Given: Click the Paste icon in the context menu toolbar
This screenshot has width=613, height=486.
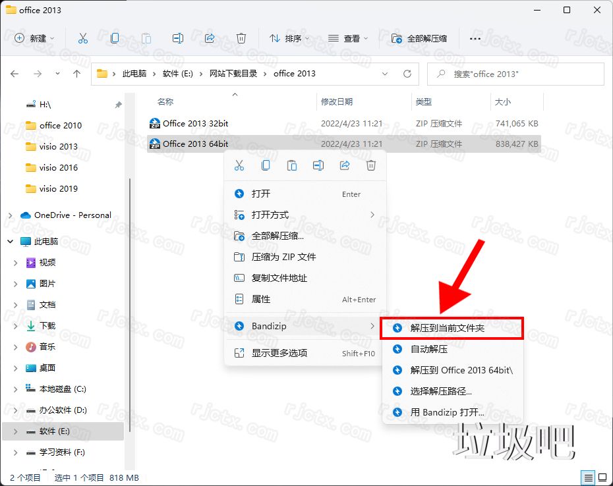Looking at the screenshot, I should (x=292, y=165).
